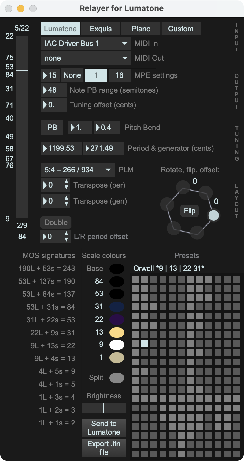Select the Custom input tab
Screen dimensions: 244x461
click(181, 29)
